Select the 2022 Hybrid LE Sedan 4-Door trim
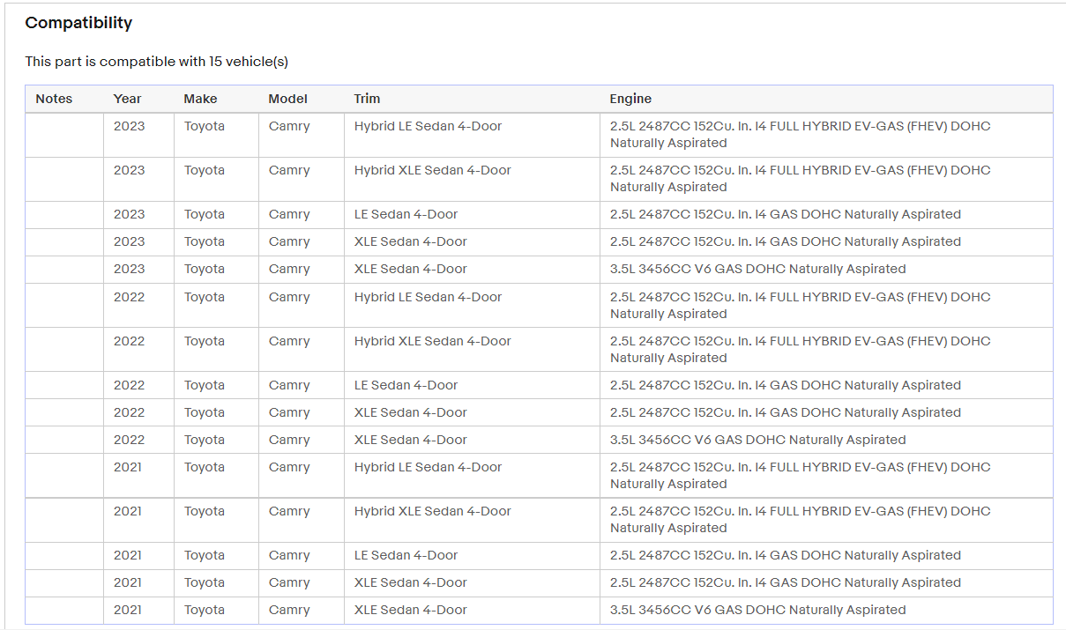 428,297
